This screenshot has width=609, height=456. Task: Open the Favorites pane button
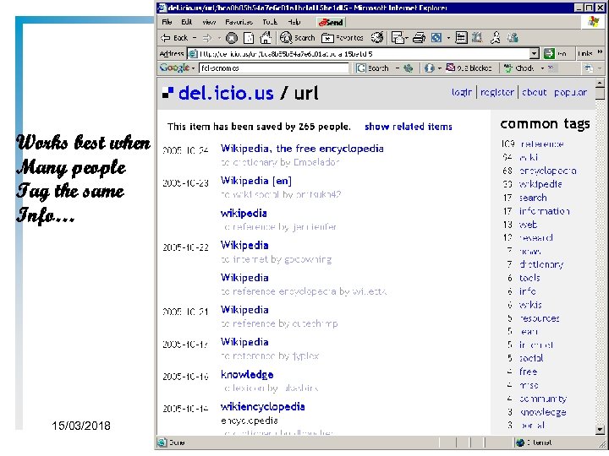pyautogui.click(x=343, y=38)
